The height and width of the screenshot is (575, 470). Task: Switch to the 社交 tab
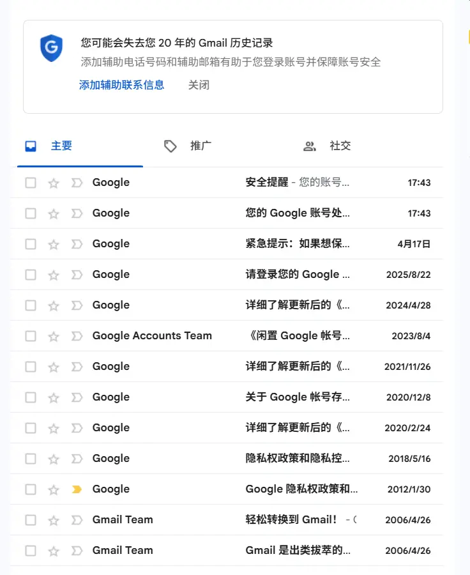point(360,146)
